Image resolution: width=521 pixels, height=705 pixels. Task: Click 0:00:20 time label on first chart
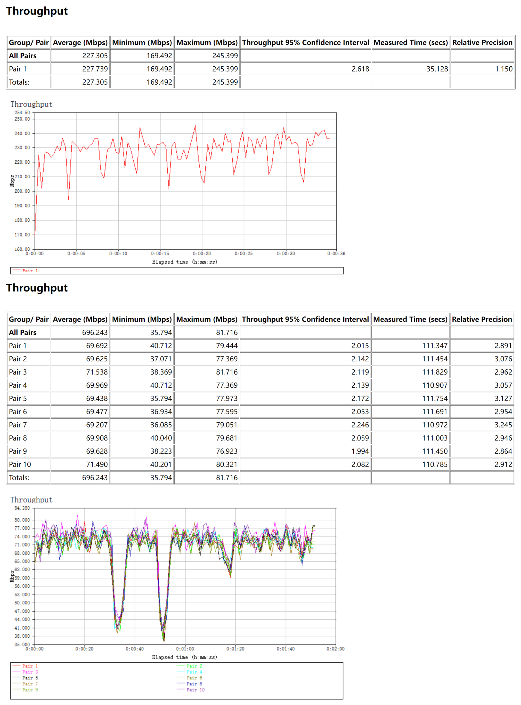[x=202, y=254]
